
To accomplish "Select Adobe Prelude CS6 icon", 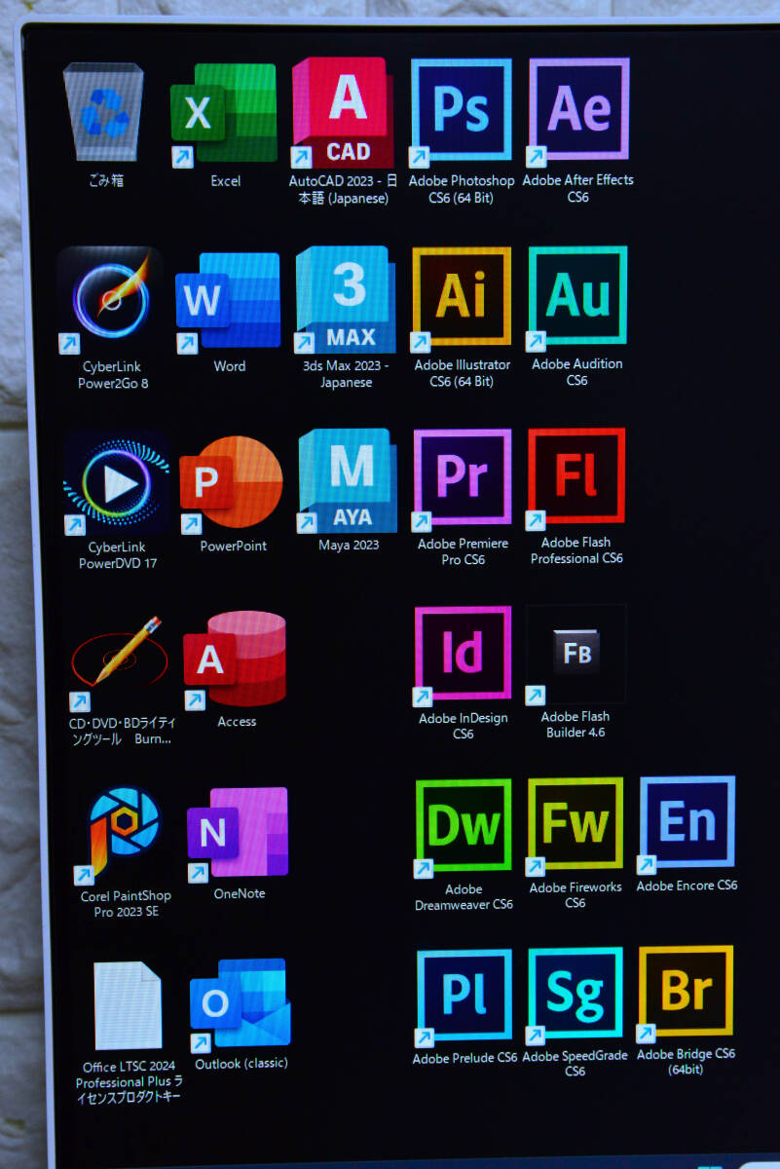I will tap(464, 999).
